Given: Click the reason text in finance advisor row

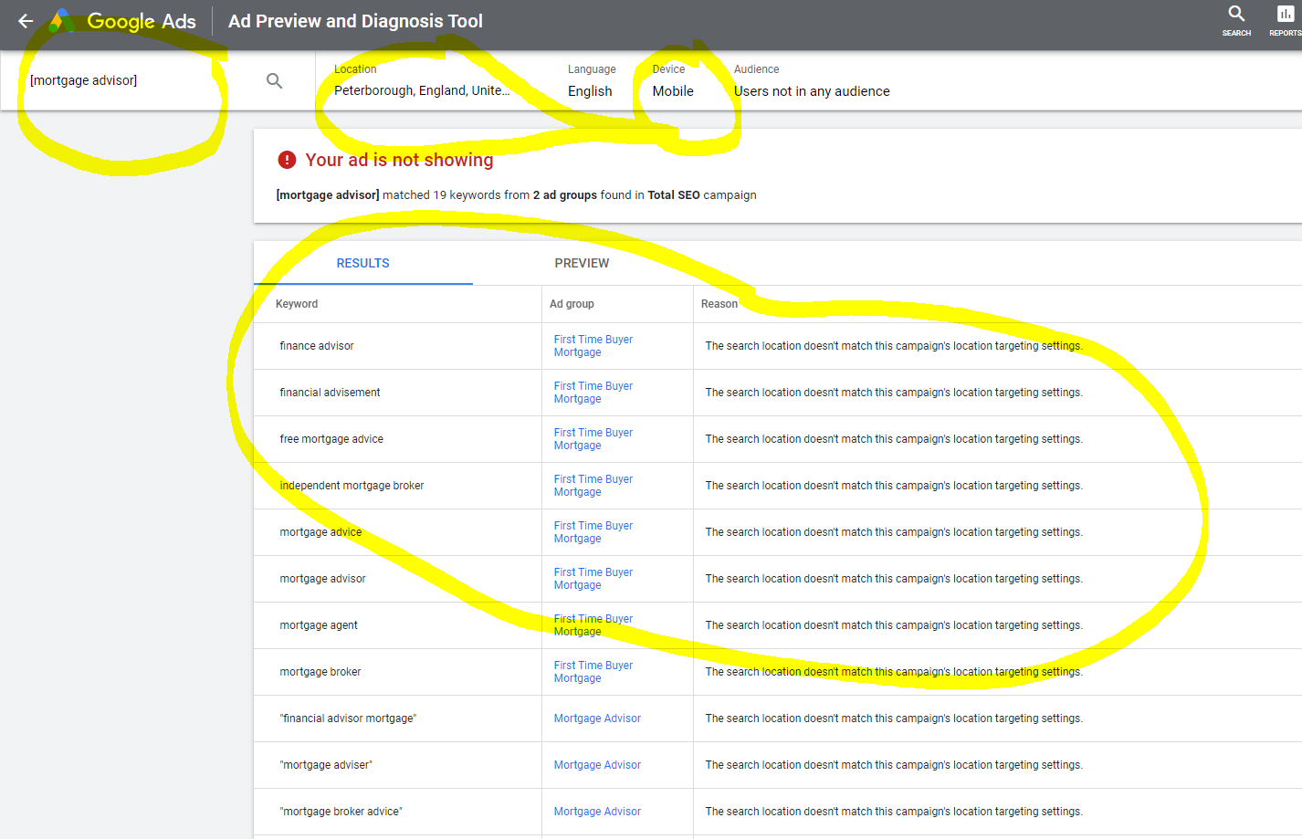Looking at the screenshot, I should pos(894,346).
